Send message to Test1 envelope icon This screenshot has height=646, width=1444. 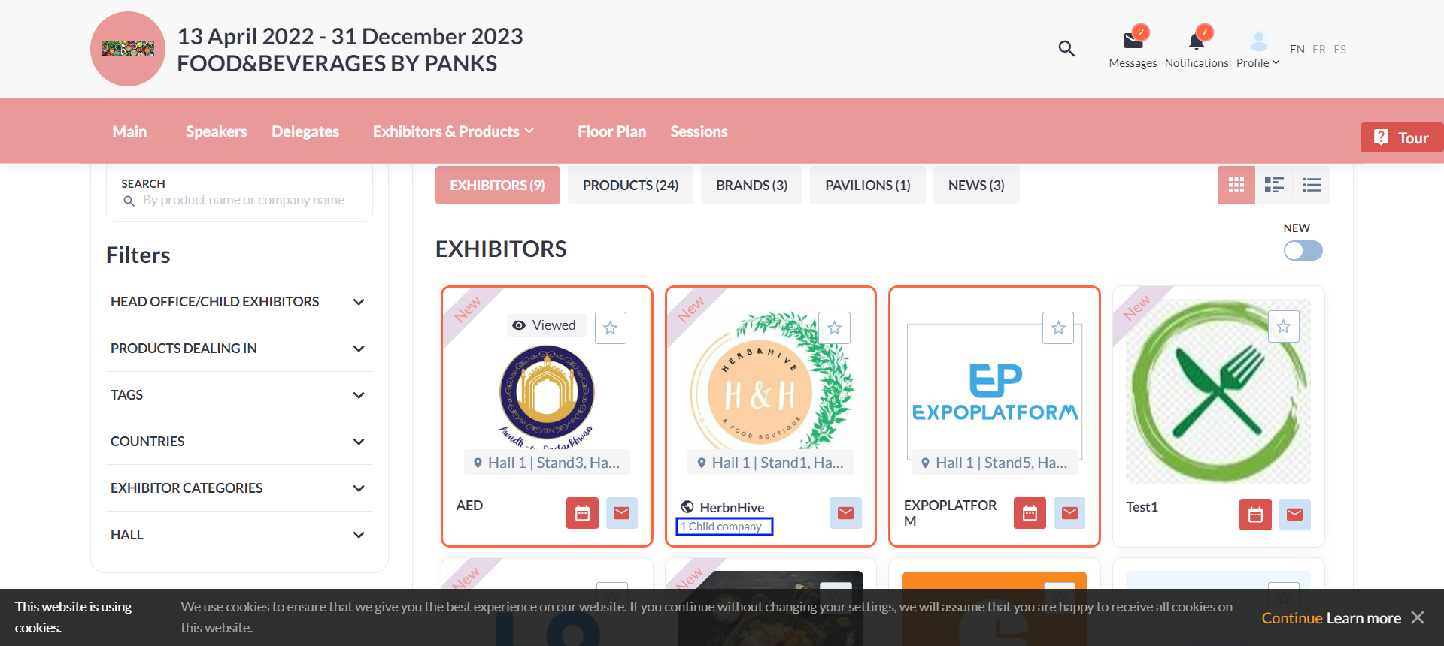(x=1295, y=515)
